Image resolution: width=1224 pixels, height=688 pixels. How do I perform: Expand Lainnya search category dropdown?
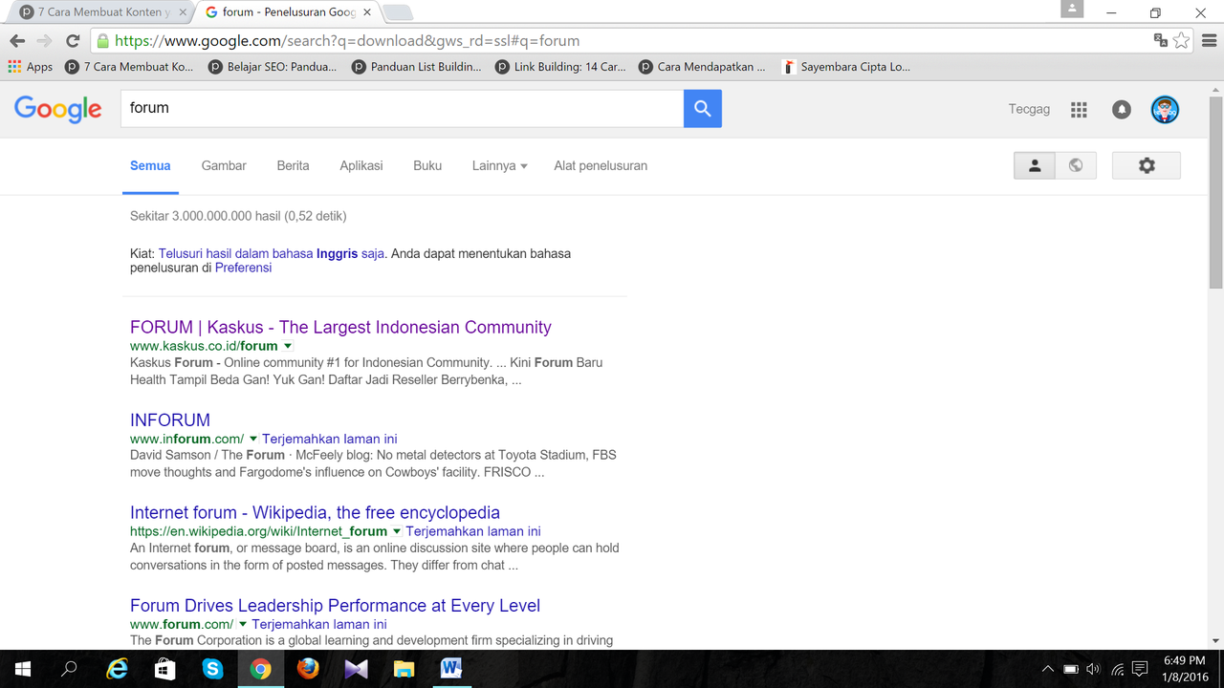click(500, 165)
